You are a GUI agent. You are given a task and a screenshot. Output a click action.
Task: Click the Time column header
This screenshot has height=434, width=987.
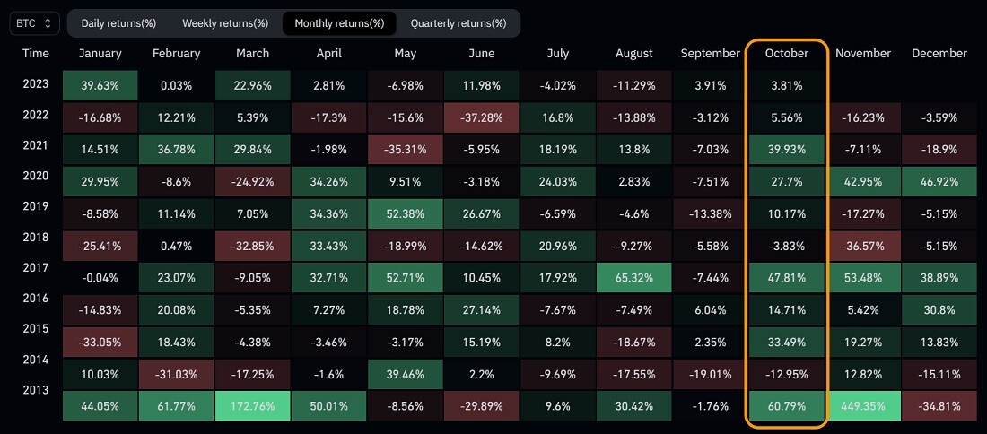point(35,54)
